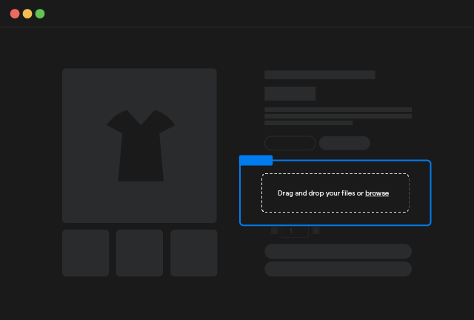
Task: Click the "browse" link in upload area
Action: point(377,193)
